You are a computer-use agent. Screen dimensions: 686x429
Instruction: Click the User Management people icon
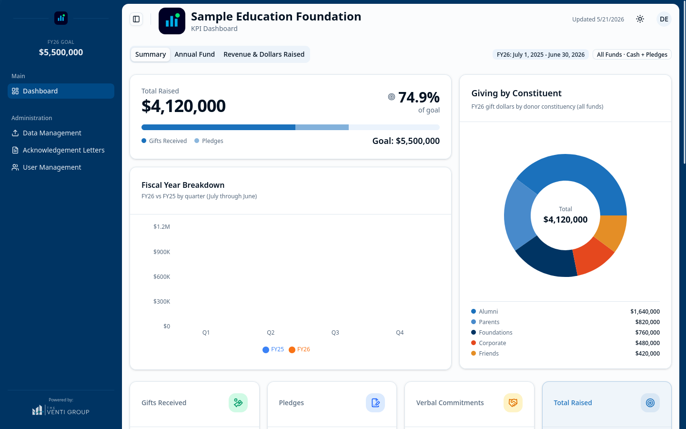[x=15, y=167]
